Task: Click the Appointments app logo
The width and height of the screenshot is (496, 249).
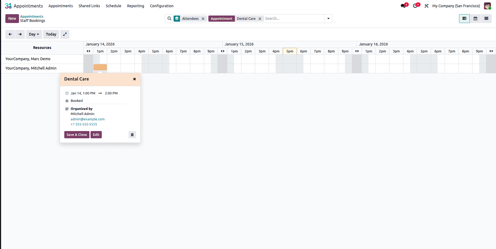Action: (8, 6)
